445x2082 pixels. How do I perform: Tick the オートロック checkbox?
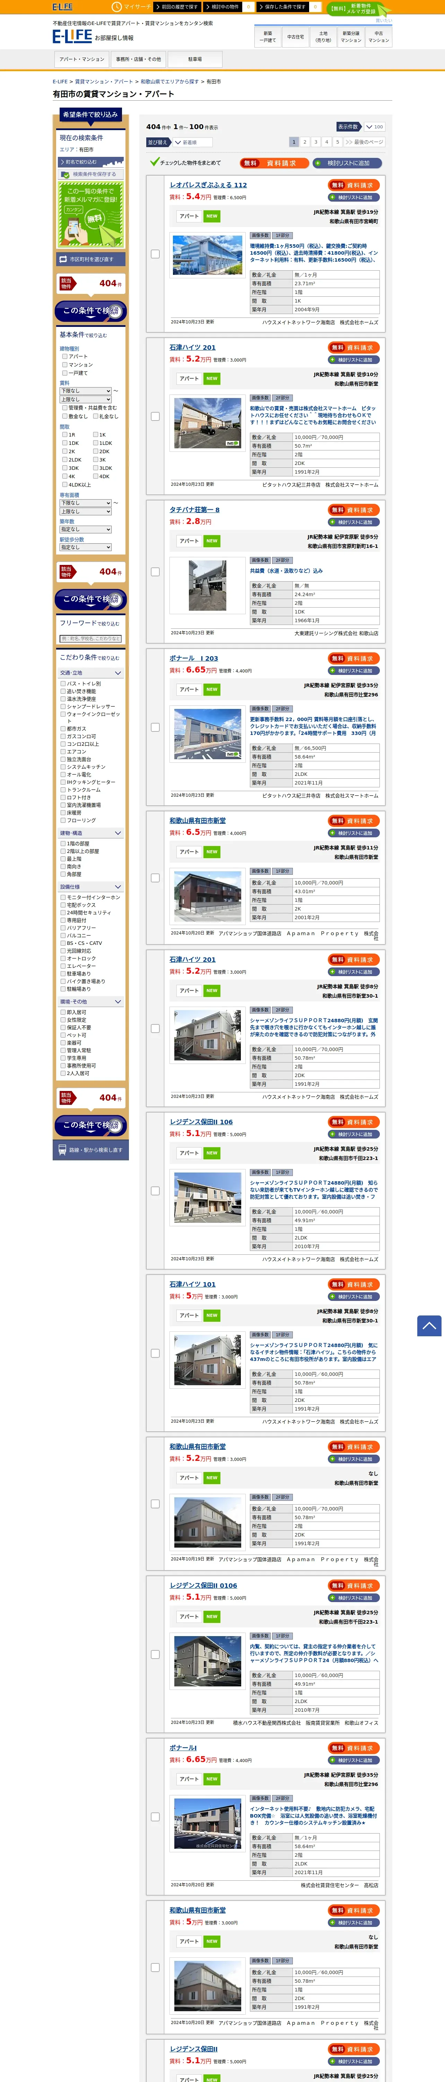click(63, 958)
